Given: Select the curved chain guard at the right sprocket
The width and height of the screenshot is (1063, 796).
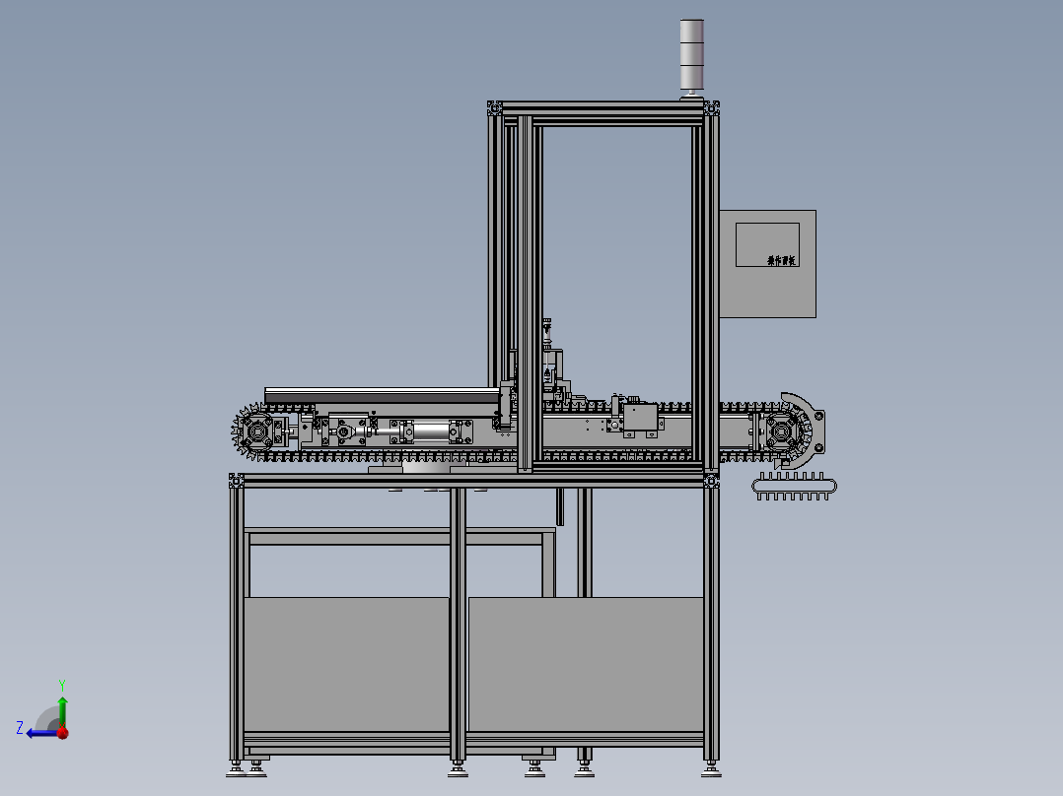Looking at the screenshot, I should (x=805, y=430).
